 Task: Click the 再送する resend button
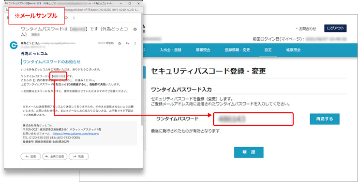coord(325,119)
